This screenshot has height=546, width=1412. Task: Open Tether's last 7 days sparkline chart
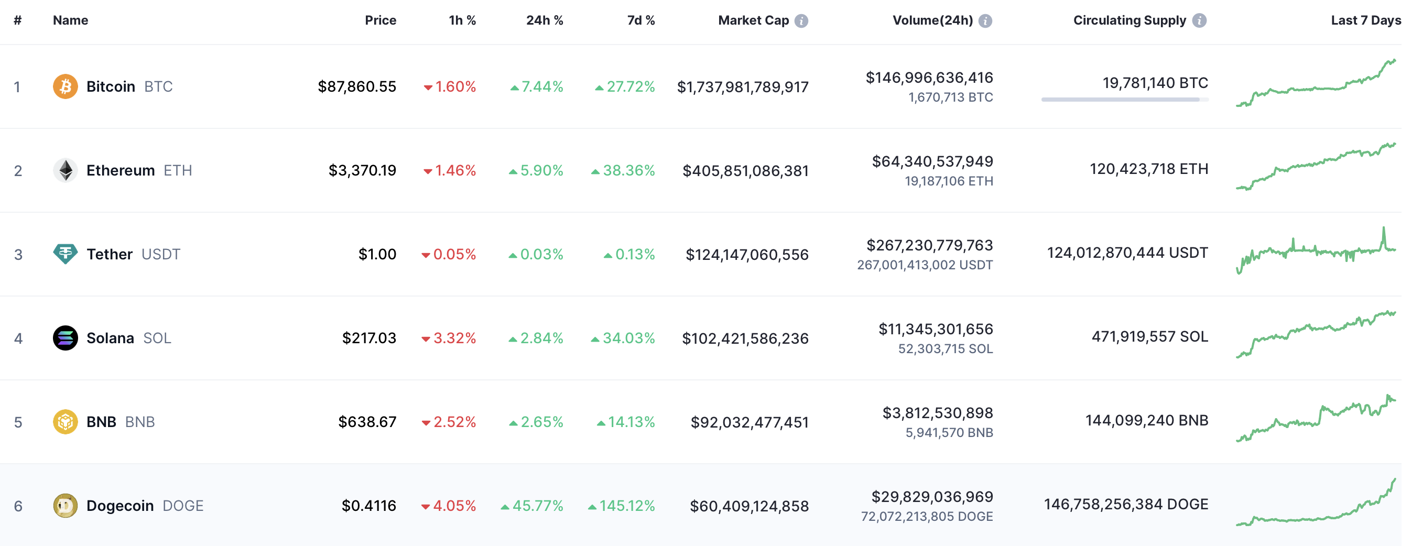[x=1316, y=251]
